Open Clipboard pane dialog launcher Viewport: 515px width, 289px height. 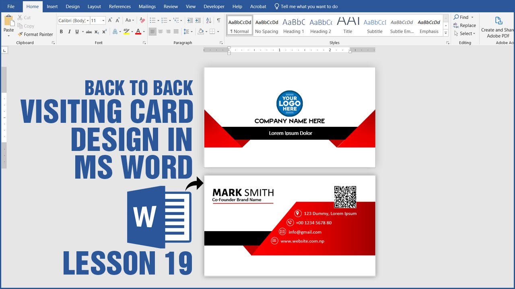point(53,43)
